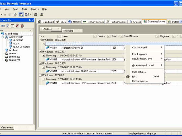Choose Print preview... from context menu
The height and width of the screenshot is (136, 182).
click(145, 81)
